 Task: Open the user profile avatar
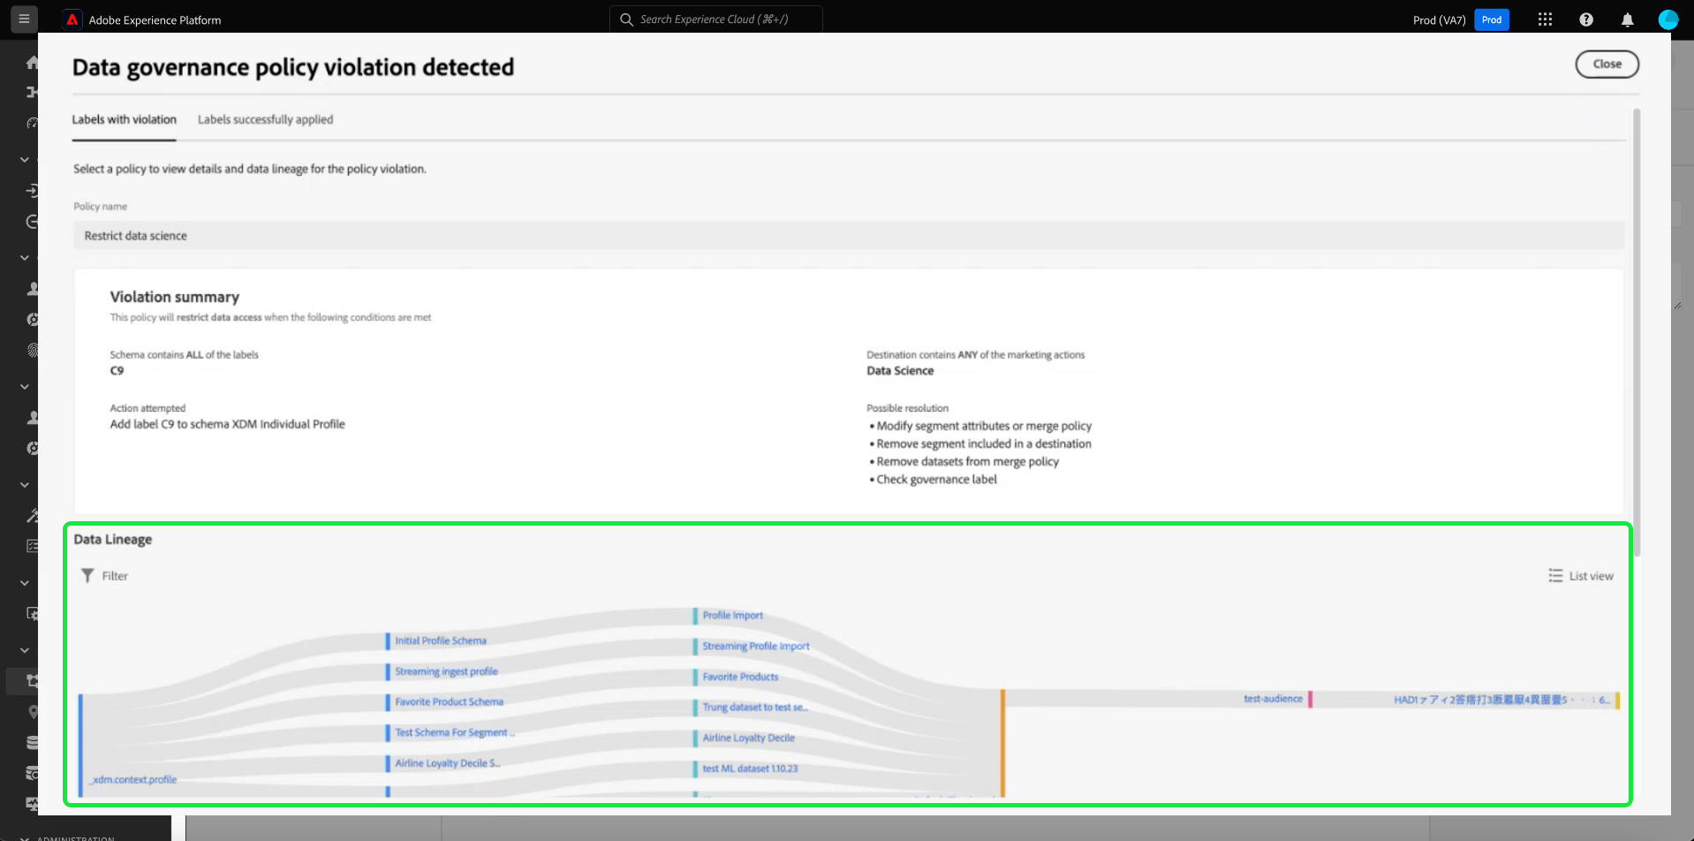pyautogui.click(x=1668, y=19)
